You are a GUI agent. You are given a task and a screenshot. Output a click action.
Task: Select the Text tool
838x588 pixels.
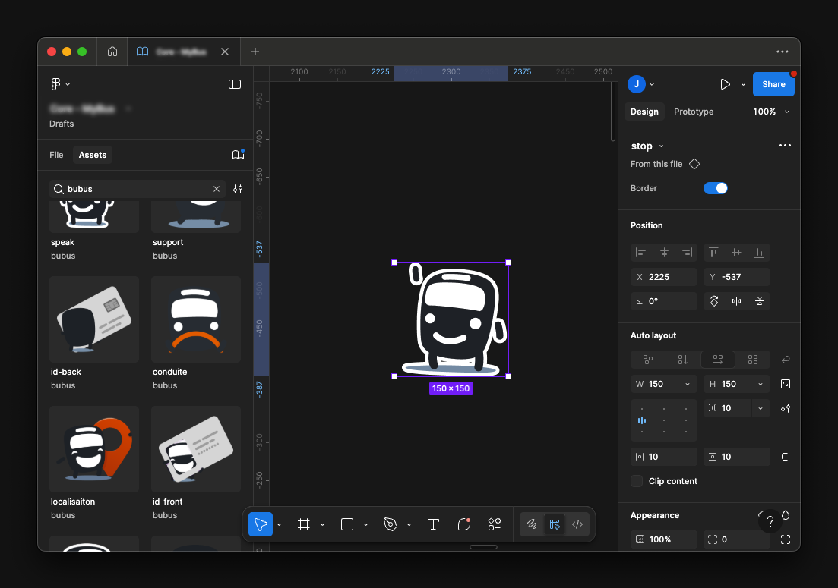click(x=433, y=524)
